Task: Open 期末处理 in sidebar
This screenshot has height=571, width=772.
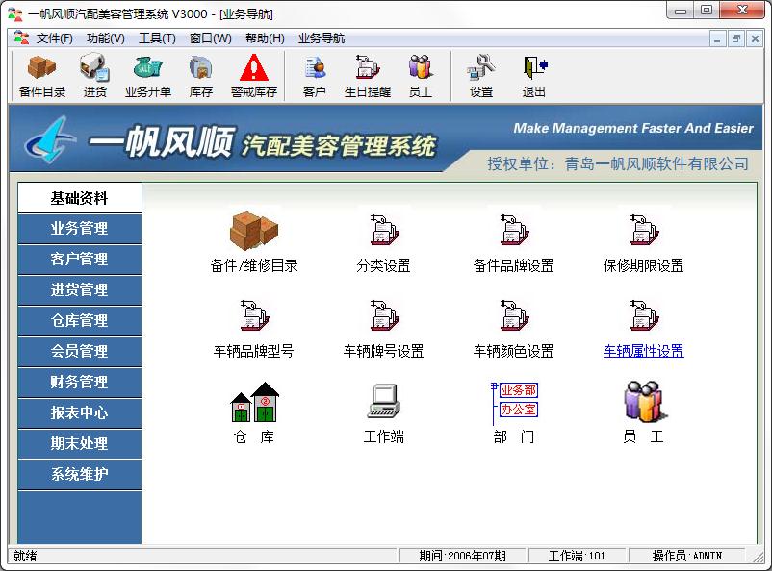Action: (x=79, y=443)
